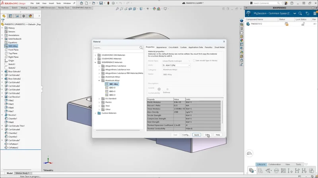Select the FeatureManager design tree tab icon
This screenshot has width=318, height=178.
[x=4, y=16]
